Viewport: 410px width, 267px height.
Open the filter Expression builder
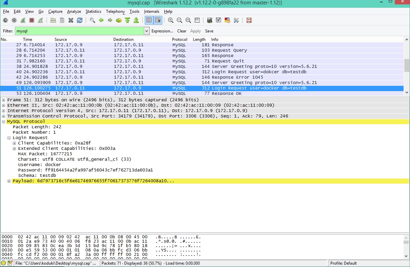click(x=162, y=31)
